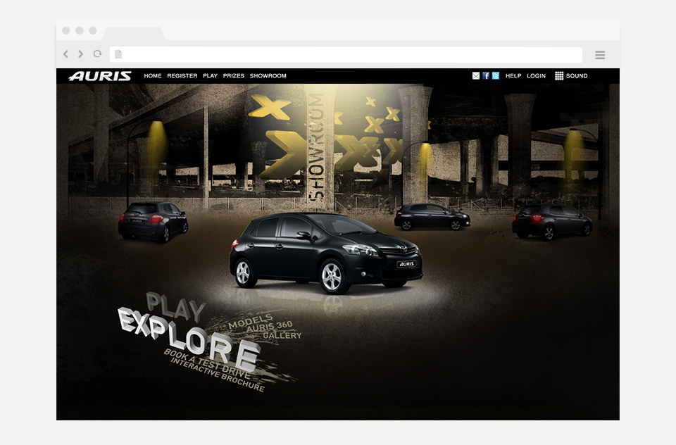The image size is (676, 445).
Task: Open the browser hamburger menu
Action: tap(600, 55)
